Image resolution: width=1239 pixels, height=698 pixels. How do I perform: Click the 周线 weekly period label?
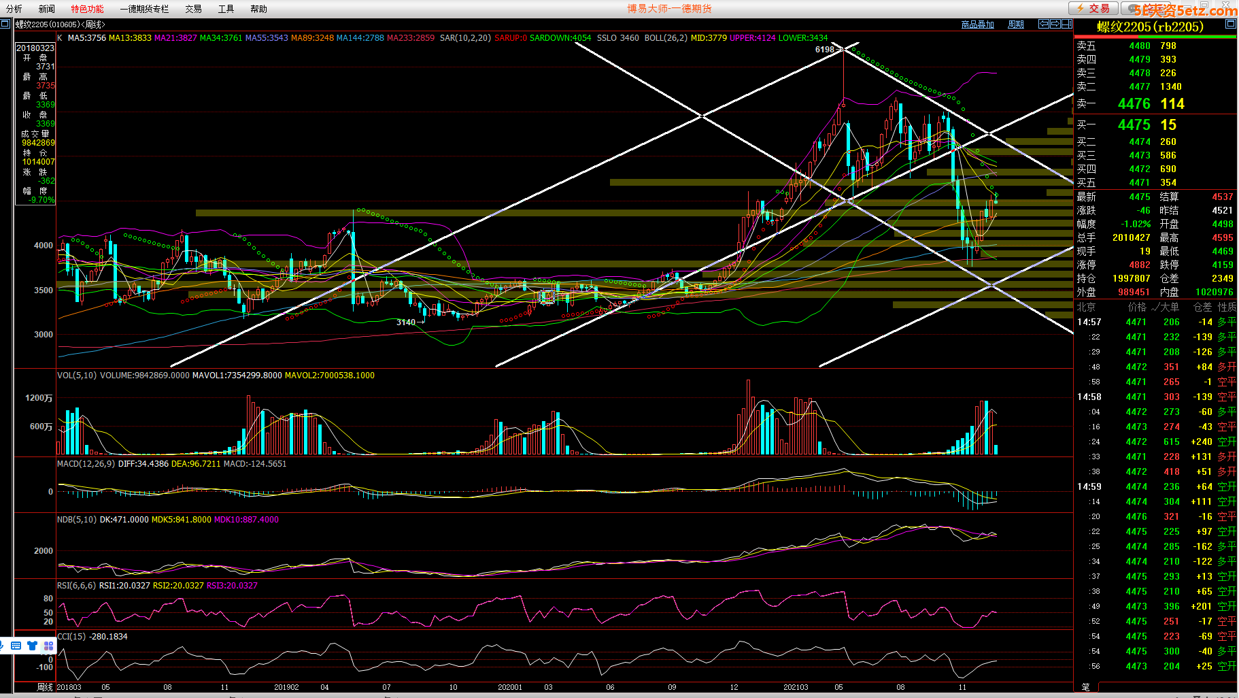45,687
